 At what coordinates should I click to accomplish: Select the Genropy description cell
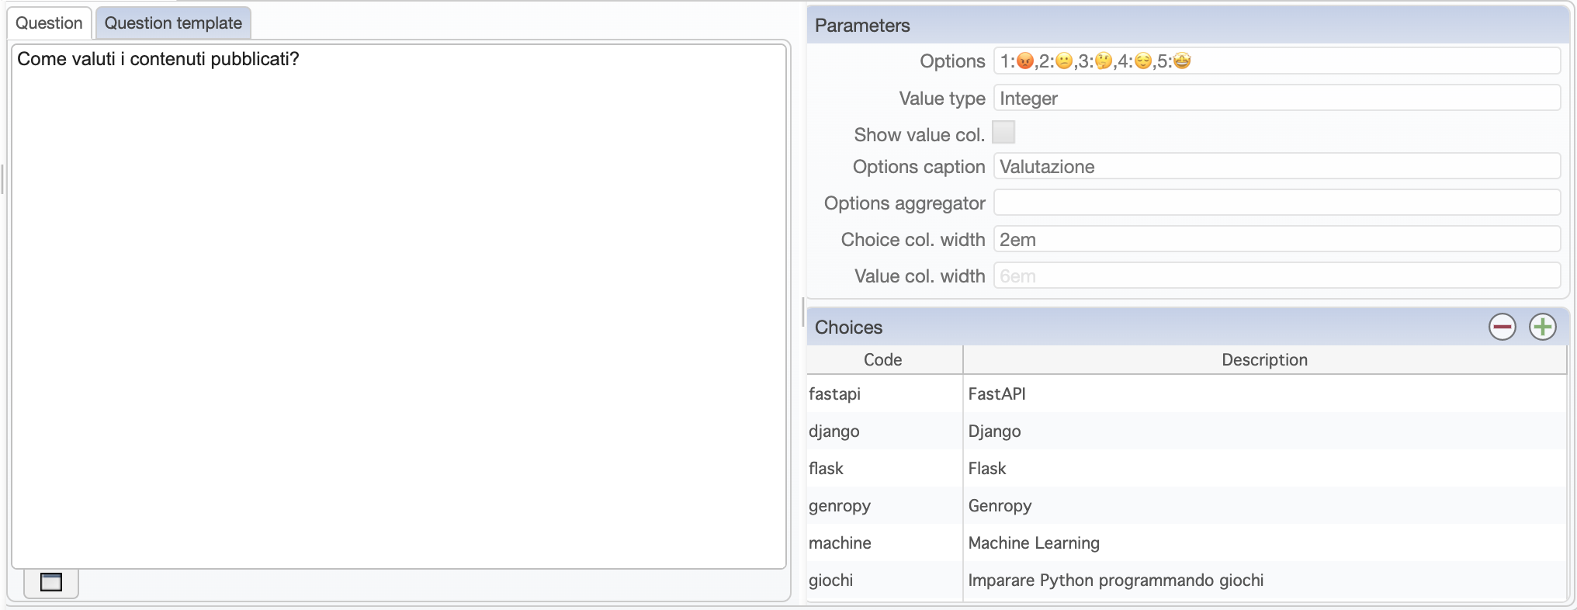coord(1264,505)
